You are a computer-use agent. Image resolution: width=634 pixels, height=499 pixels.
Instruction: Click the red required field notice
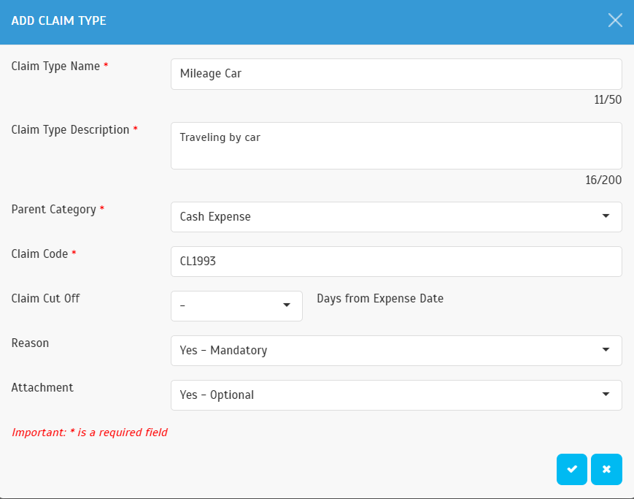[90, 433]
